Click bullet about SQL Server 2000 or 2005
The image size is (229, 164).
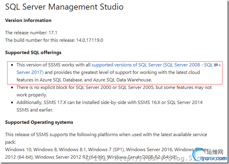pos(114,91)
